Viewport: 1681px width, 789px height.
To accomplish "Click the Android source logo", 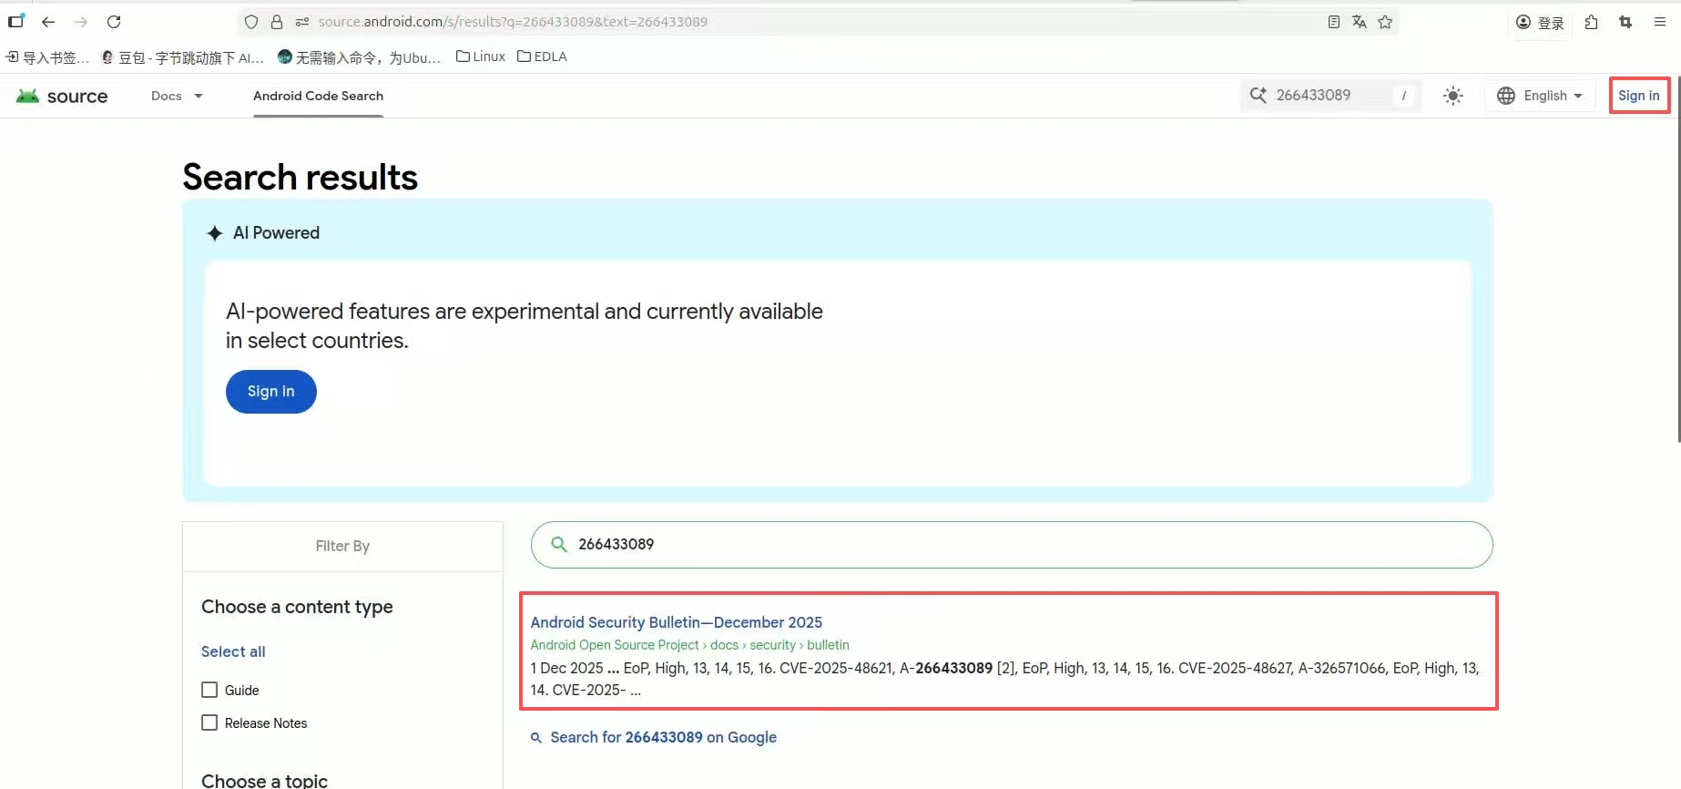I will click(x=62, y=96).
